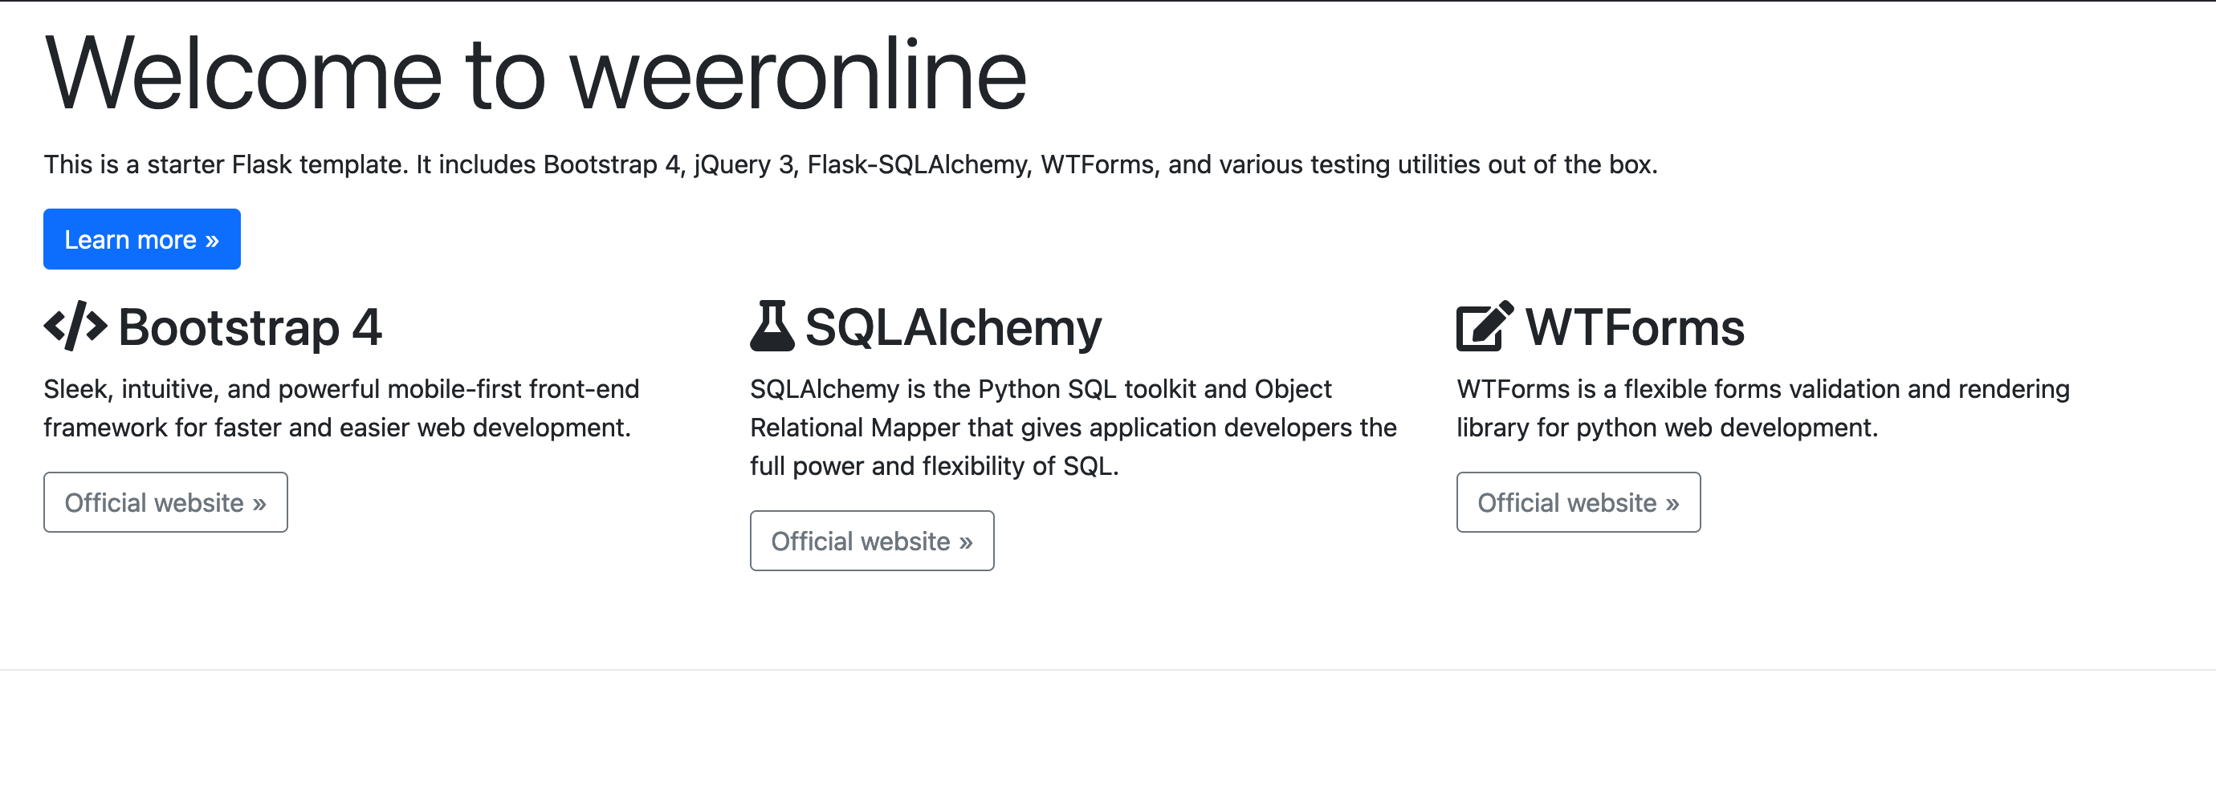Select the SQLAlchemy heading text
2216x791 pixels.
[x=952, y=327]
